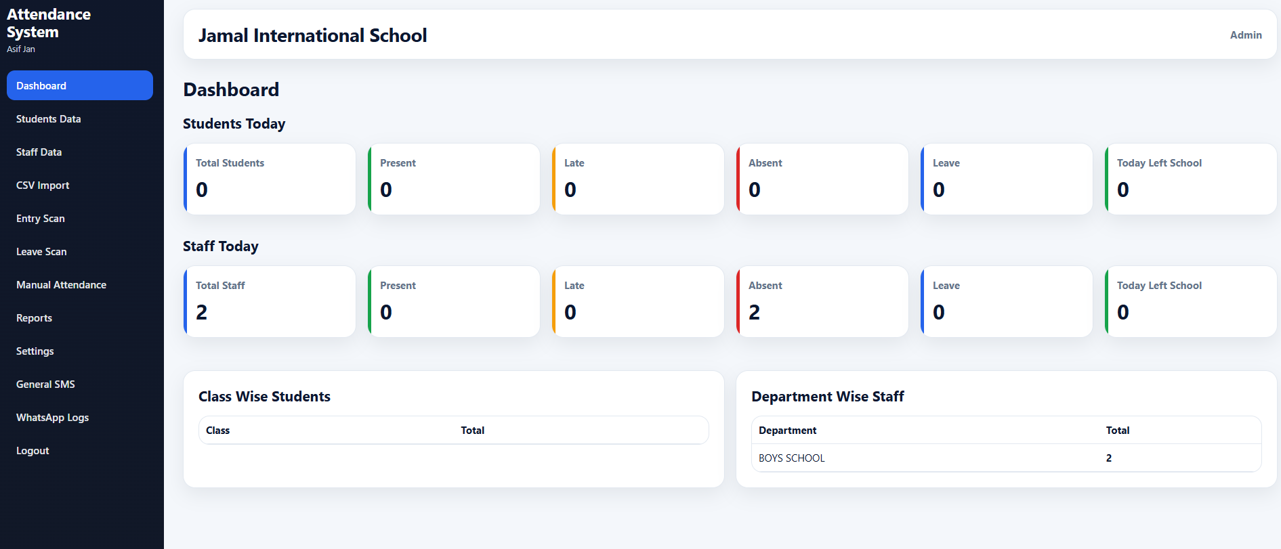Click Logout in the sidebar
This screenshot has width=1281, height=549.
[x=80, y=450]
